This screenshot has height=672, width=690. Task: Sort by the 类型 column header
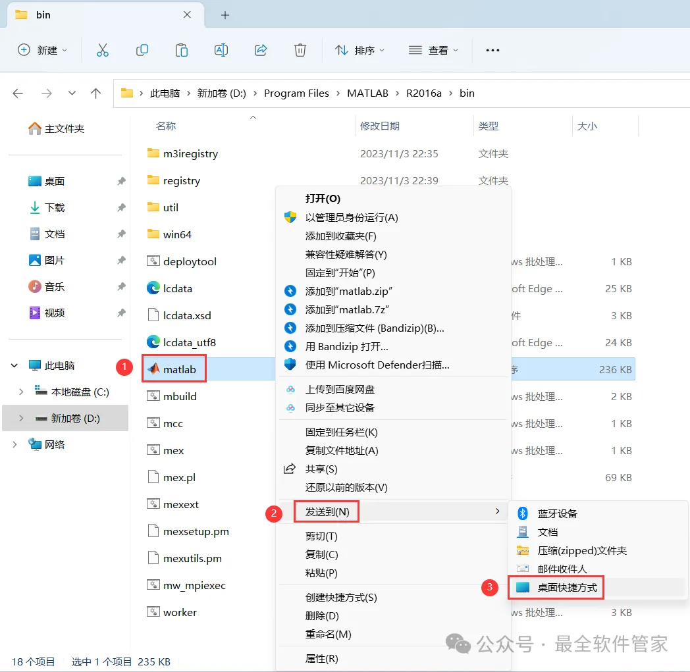point(489,126)
